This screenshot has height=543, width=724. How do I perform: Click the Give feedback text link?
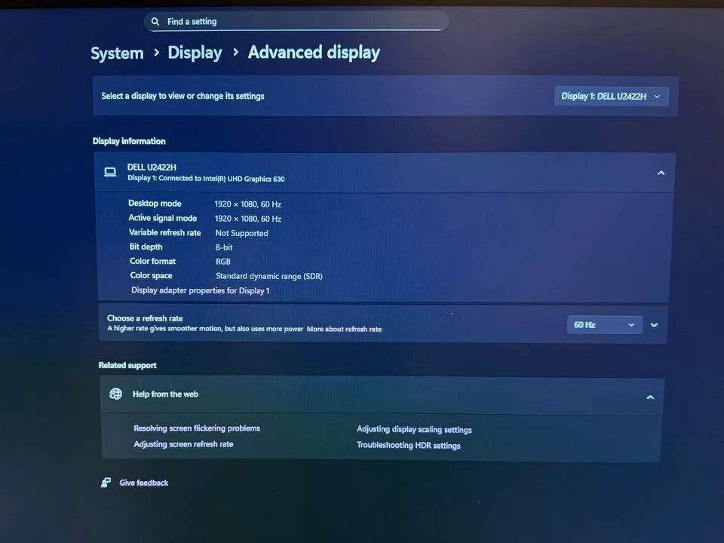tap(144, 483)
